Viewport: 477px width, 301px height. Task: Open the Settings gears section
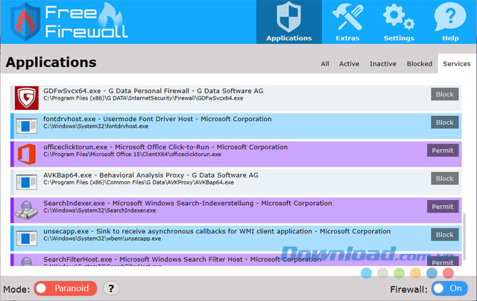coord(399,22)
